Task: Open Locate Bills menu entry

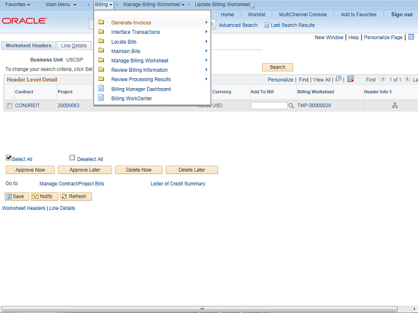Action: click(x=123, y=42)
